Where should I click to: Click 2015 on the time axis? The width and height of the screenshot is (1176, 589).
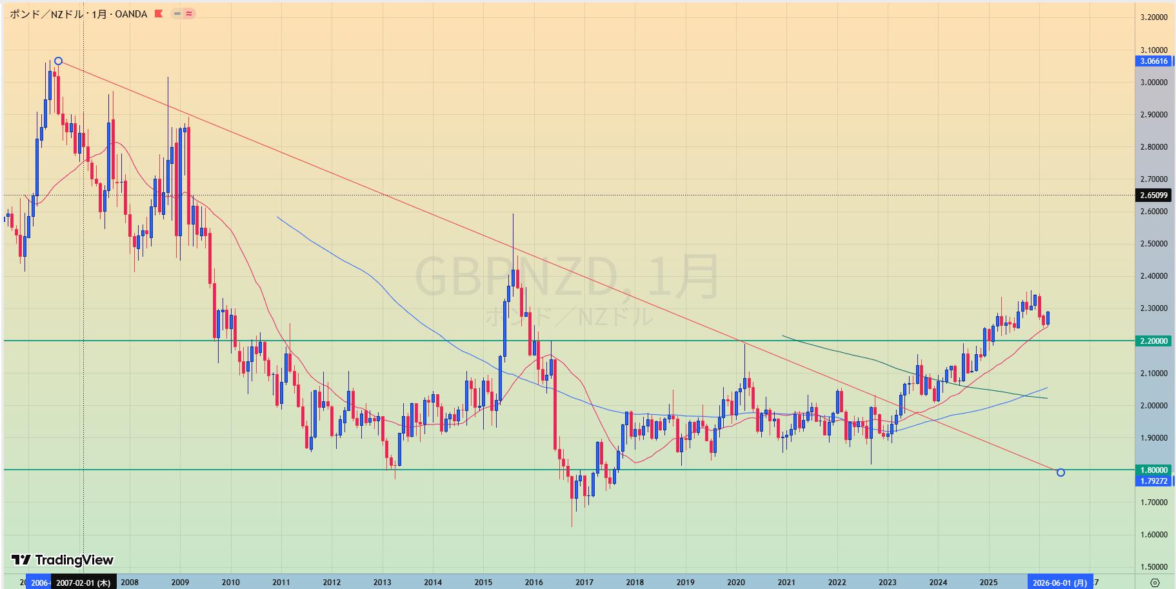click(x=483, y=583)
